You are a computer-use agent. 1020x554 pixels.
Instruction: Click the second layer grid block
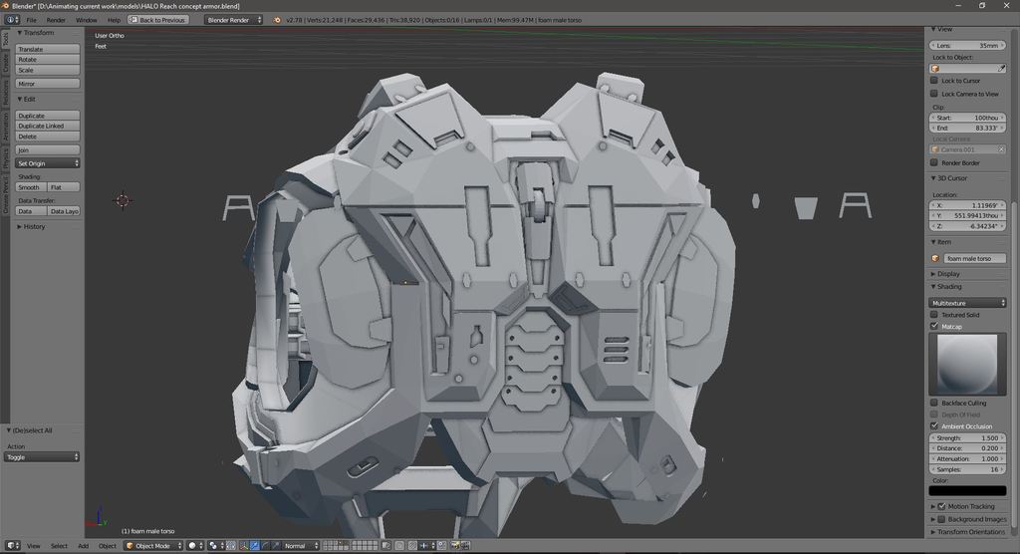click(365, 546)
